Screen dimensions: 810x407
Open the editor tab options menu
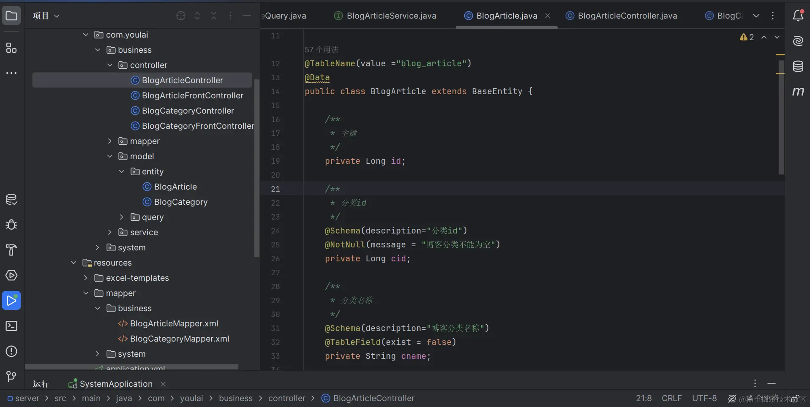coord(773,16)
